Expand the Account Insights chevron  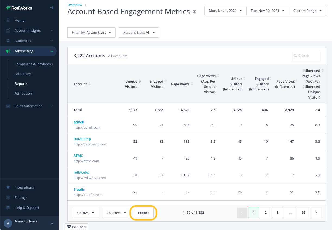pos(52,31)
